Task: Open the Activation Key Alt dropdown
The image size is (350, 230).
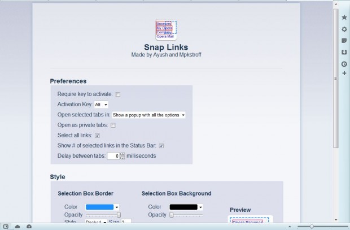Action: (x=101, y=105)
